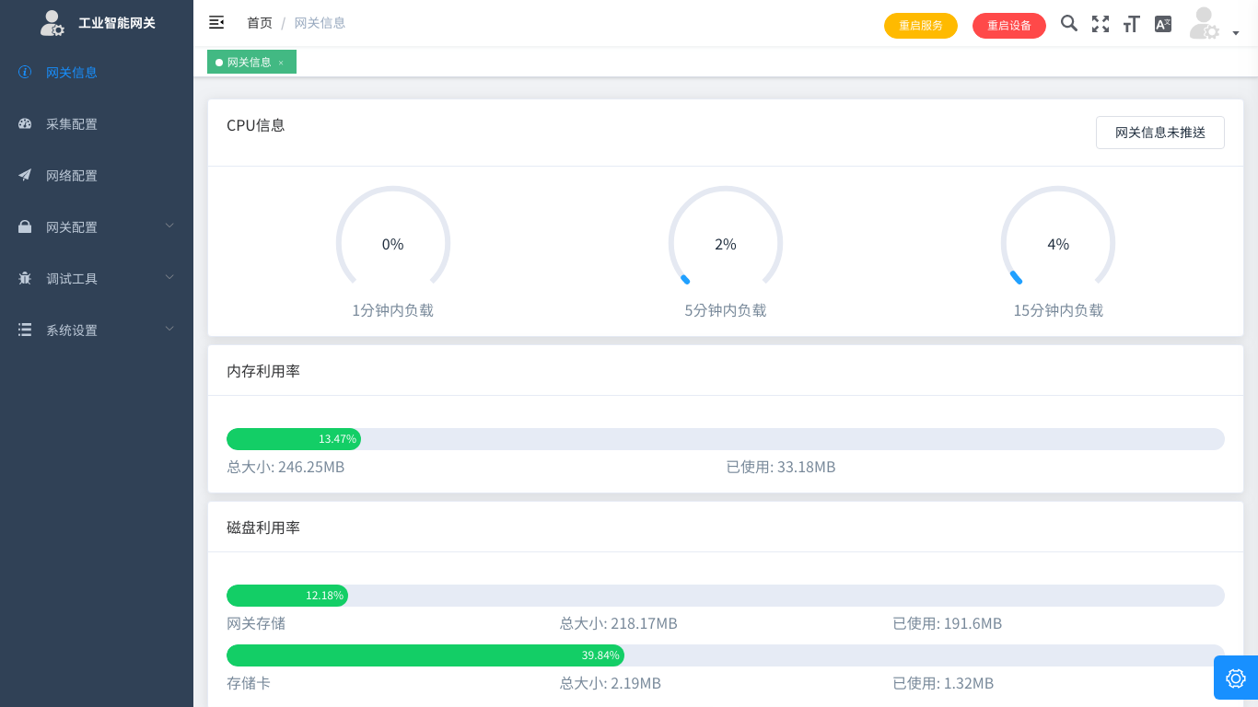
Task: Expand the 系统设置 submenu chevron
Action: (x=169, y=329)
